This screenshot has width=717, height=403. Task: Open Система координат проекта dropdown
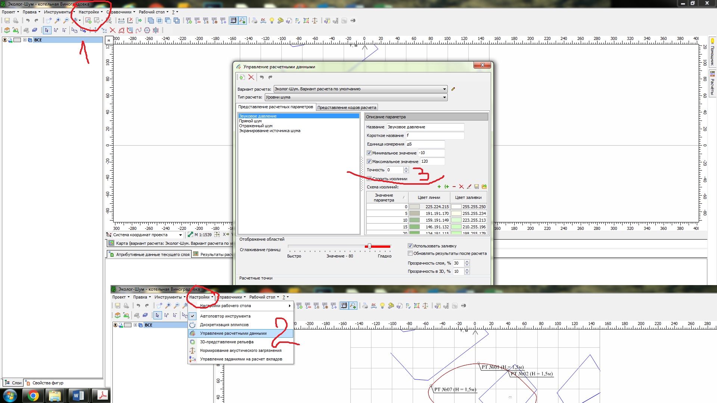click(x=180, y=235)
